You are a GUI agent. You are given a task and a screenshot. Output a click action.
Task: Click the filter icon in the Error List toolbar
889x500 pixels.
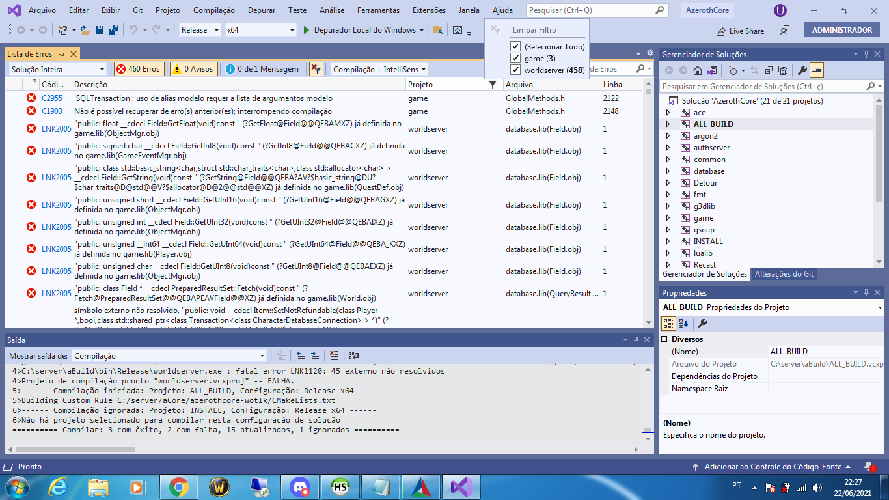[317, 68]
